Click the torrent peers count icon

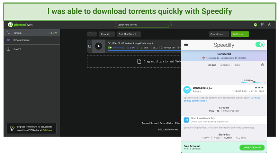pyautogui.click(x=154, y=47)
